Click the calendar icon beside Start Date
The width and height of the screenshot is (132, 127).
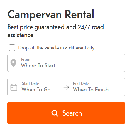pos(14,87)
